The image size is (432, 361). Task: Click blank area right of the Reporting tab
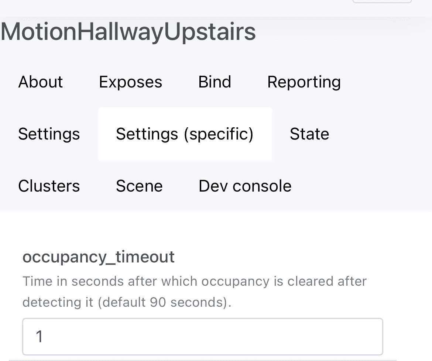[x=388, y=82]
